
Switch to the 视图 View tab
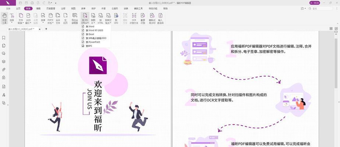(73, 8)
